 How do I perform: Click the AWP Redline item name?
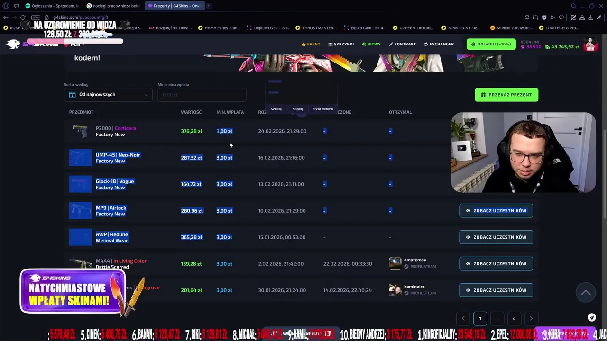click(x=112, y=234)
